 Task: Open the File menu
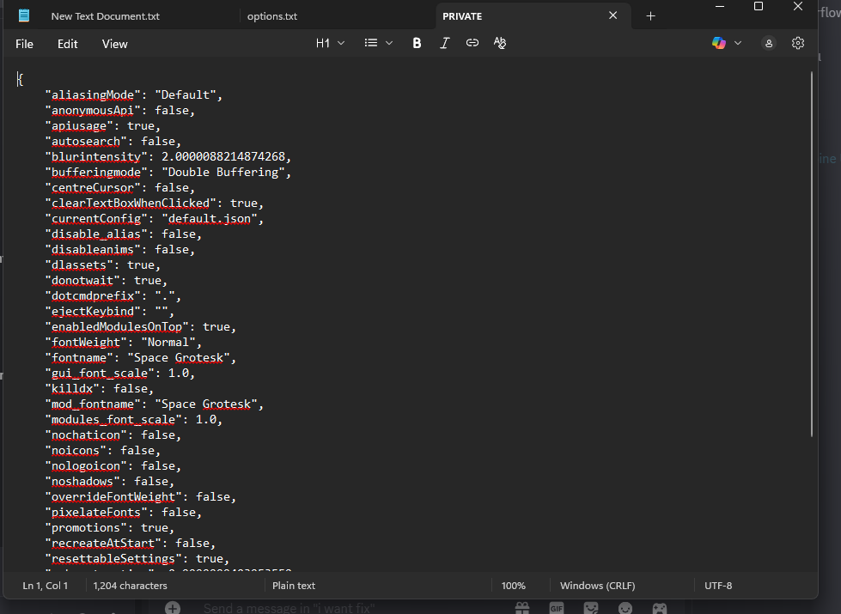[x=24, y=44]
